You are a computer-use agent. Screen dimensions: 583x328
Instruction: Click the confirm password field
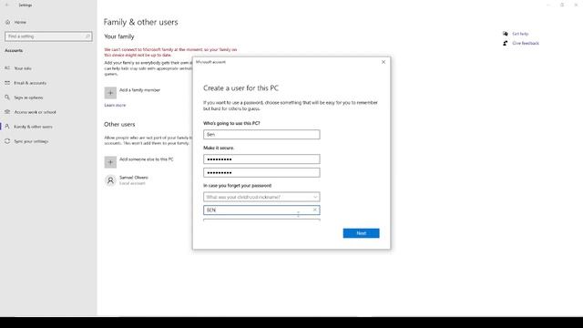(x=261, y=172)
